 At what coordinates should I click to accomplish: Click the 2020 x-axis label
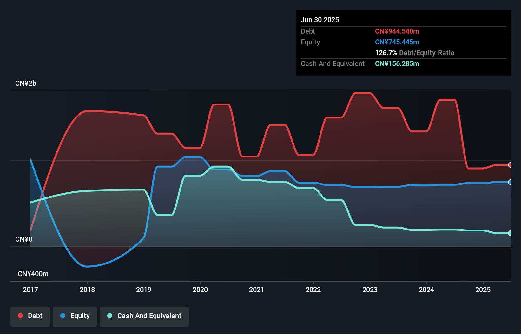(200, 290)
